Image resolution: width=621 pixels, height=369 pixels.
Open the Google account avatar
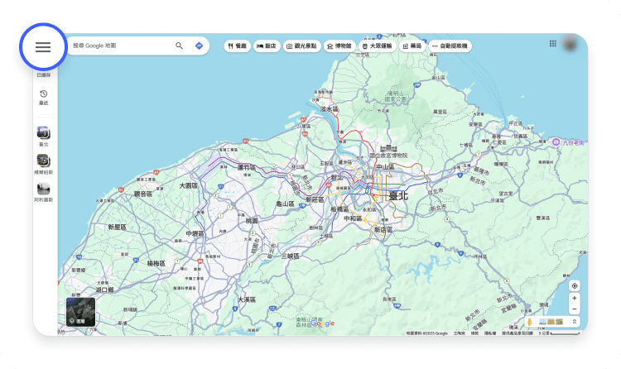point(570,44)
